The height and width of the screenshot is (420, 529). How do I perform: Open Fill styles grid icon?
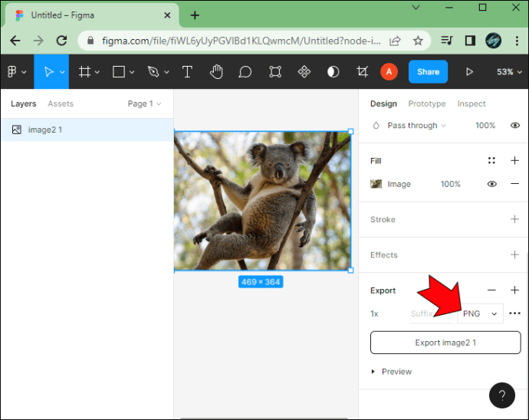[x=491, y=161]
